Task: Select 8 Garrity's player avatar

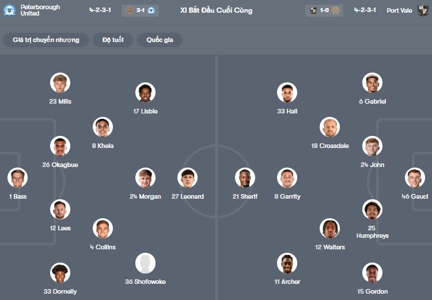Action: [287, 178]
